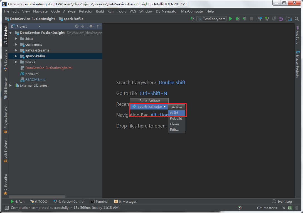The image size is (303, 213).
Task: Open the Ant Build side panel
Action: pos(298,35)
